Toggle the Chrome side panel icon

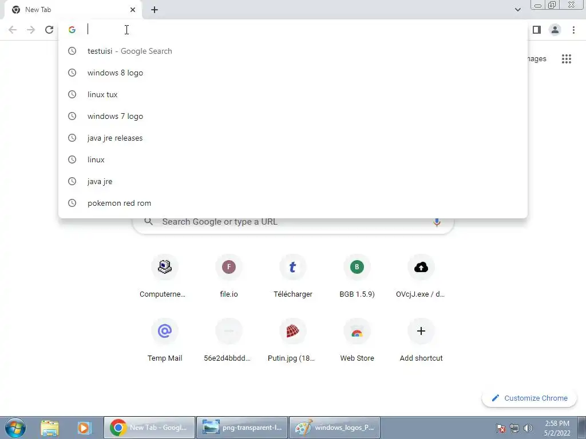point(537,30)
